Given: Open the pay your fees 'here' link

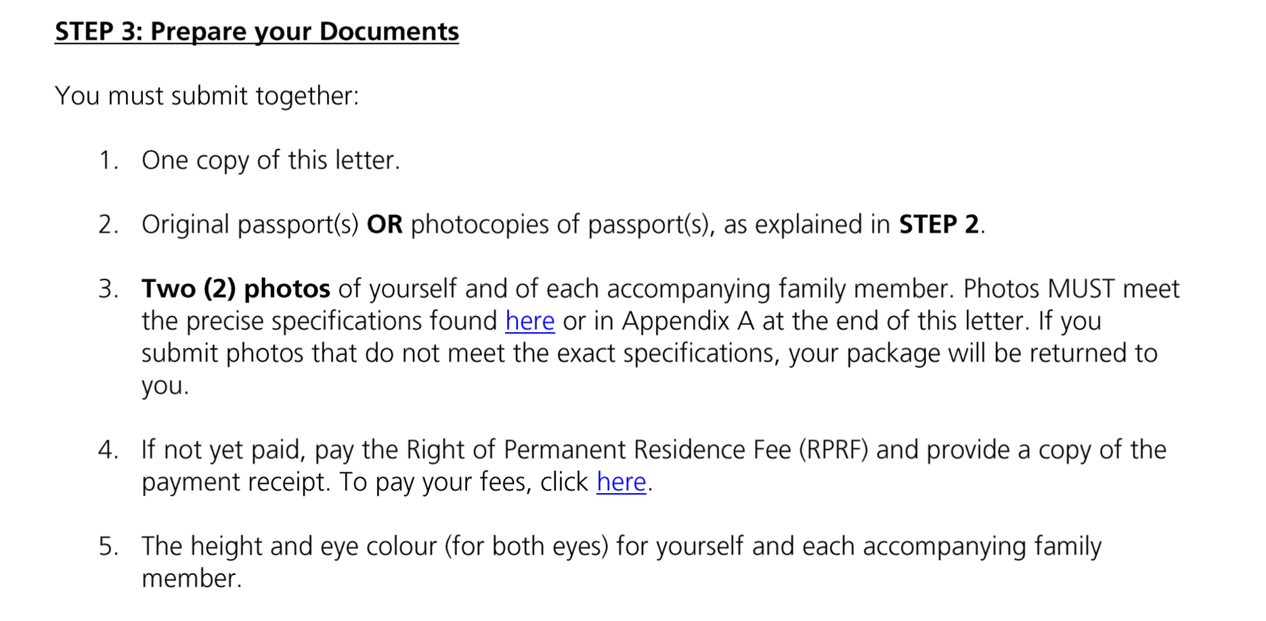Looking at the screenshot, I should (621, 482).
